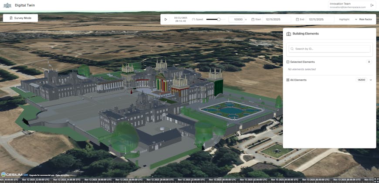Viewport: 379px width, 183px height.
Task: Click the No elements selected text
Action: 301,69
